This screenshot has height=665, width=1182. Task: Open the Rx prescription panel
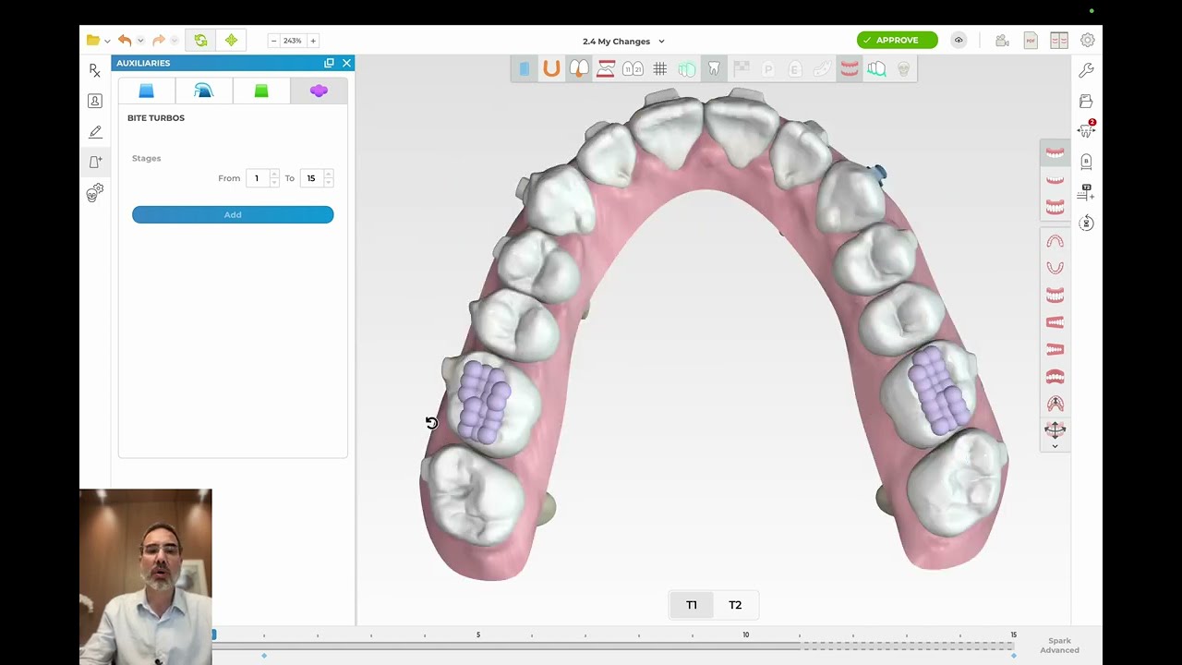pos(95,70)
